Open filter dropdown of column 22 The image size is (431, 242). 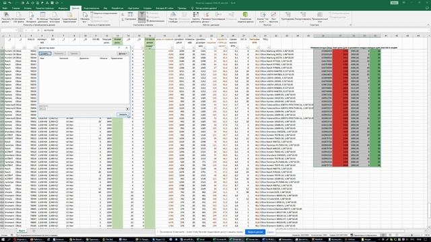[x=204, y=48]
